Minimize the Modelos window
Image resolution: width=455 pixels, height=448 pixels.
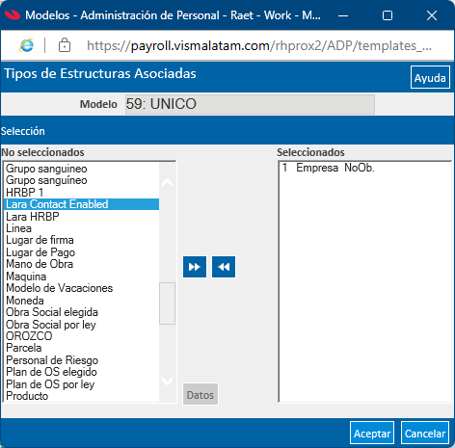click(x=343, y=15)
